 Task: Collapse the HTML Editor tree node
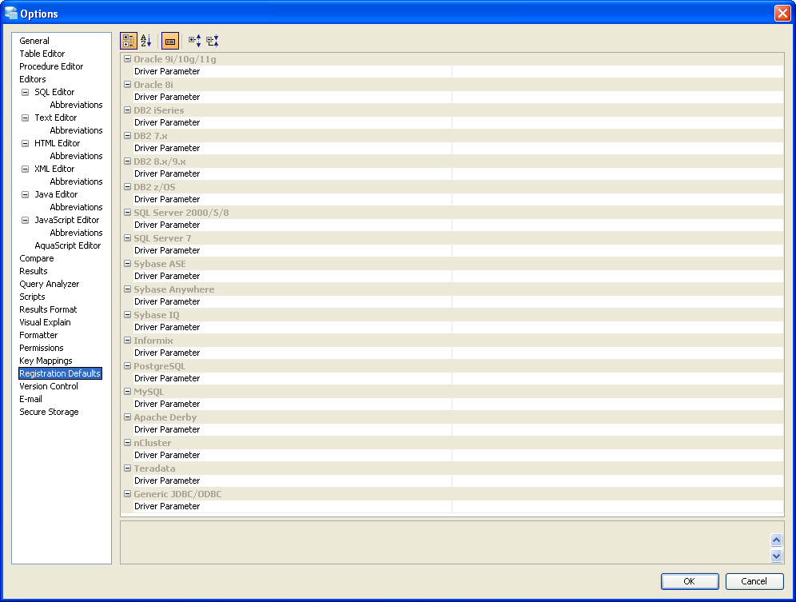[x=25, y=144]
